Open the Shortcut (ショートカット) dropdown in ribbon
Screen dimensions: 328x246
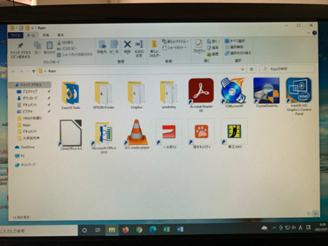pos(174,47)
